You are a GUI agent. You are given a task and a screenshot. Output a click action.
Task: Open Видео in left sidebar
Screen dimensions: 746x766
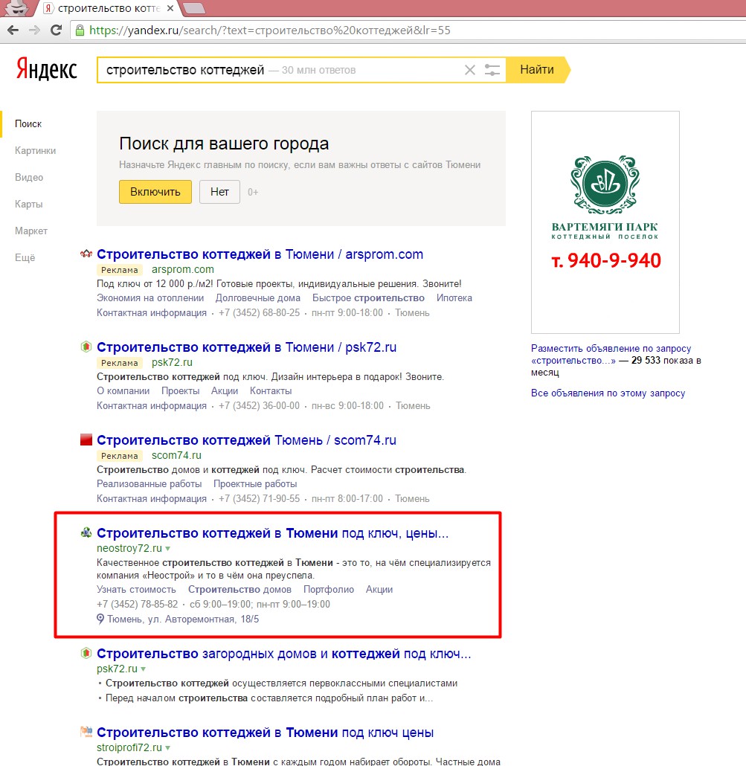pos(29,177)
